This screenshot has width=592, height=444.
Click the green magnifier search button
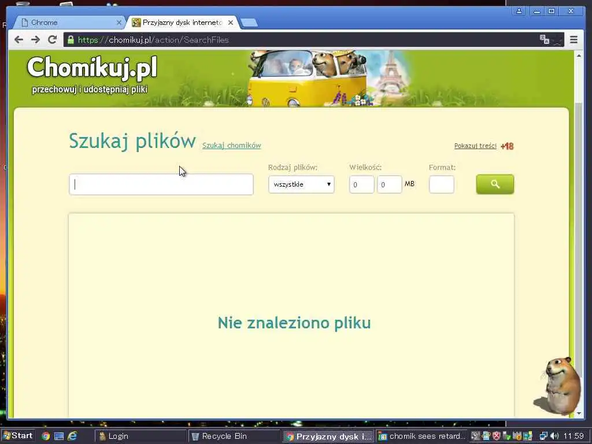pos(495,184)
